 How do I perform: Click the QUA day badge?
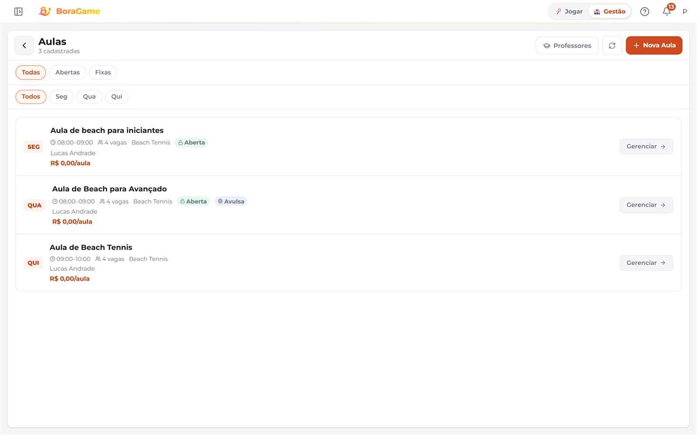34,205
